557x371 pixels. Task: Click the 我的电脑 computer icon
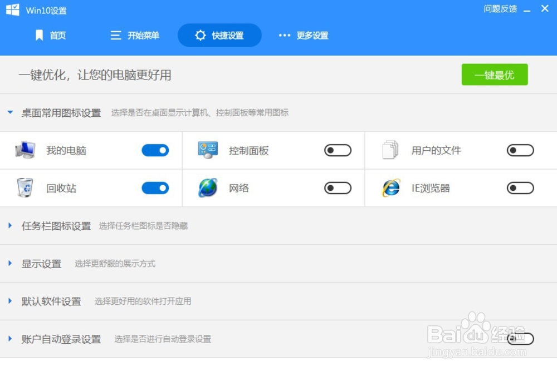(25, 150)
